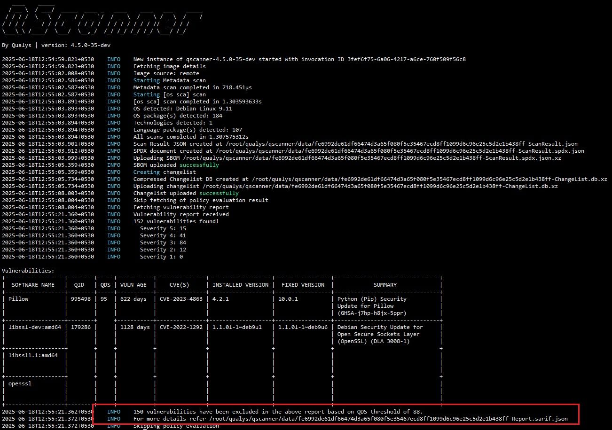The image size is (612, 430).
Task: Click the 'Creating changelist' message
Action: coord(165,172)
